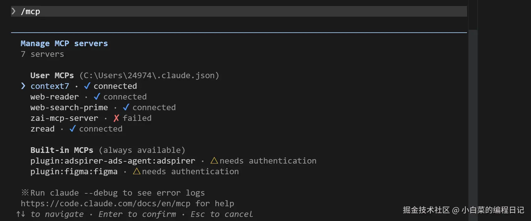Open the code.claude.com MCP docs link
Image resolution: width=531 pixels, height=221 pixels.
pos(106,203)
